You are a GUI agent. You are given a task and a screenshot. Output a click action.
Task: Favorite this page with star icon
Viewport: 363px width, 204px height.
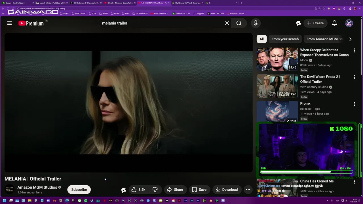pos(324,8)
